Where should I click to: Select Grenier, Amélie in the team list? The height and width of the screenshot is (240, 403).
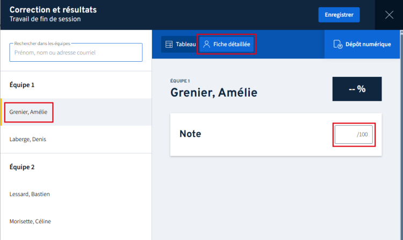click(28, 112)
